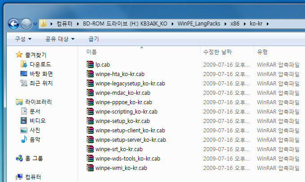
Task: Sort files by 수정한 날짜 column header
Action: tap(218, 52)
